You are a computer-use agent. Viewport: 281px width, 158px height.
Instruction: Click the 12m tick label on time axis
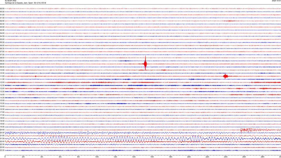pos(115,157)
